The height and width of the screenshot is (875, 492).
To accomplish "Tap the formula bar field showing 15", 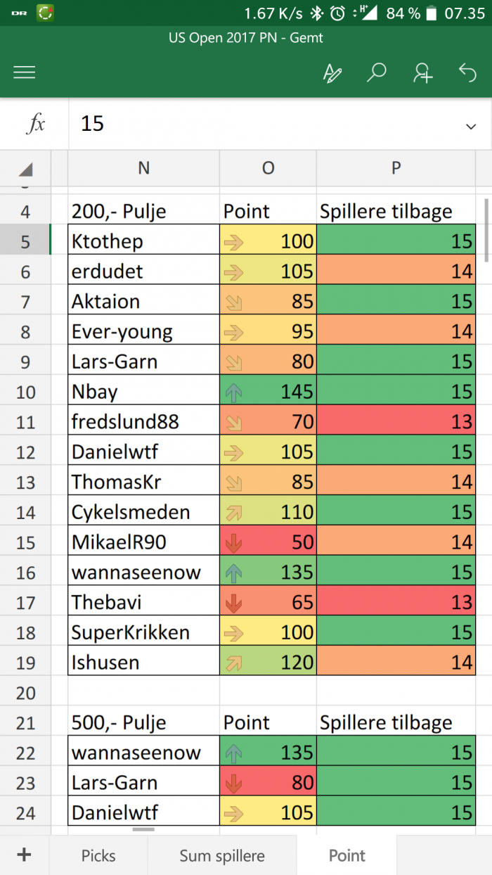I will 267,124.
